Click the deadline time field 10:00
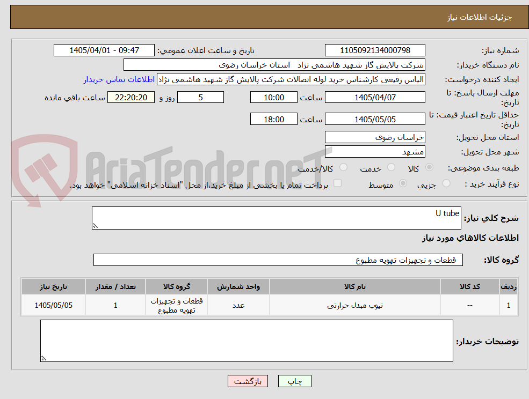 click(273, 98)
